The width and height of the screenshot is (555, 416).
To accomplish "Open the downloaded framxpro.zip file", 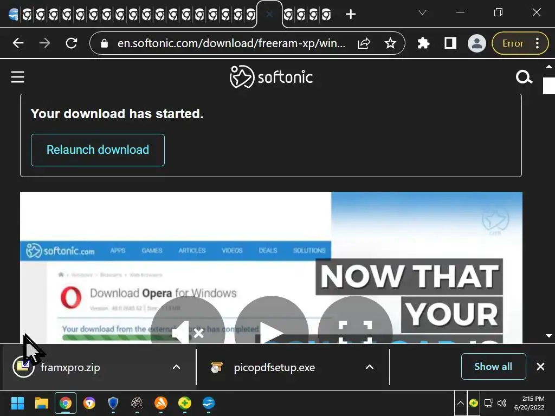I will click(x=70, y=367).
